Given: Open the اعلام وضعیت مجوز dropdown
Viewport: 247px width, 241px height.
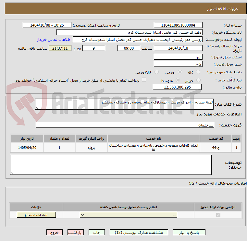Looking at the screenshot, I should coord(129,215).
